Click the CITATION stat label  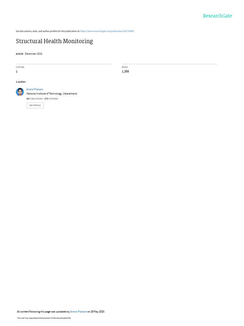pos(20,67)
